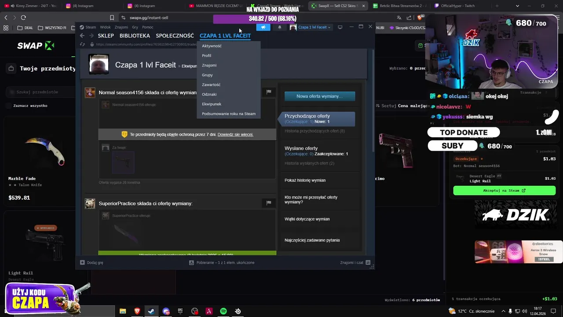Image resolution: width=563 pixels, height=317 pixels.
Task: Open Wątki dotyczące wymian link
Action: 307,219
